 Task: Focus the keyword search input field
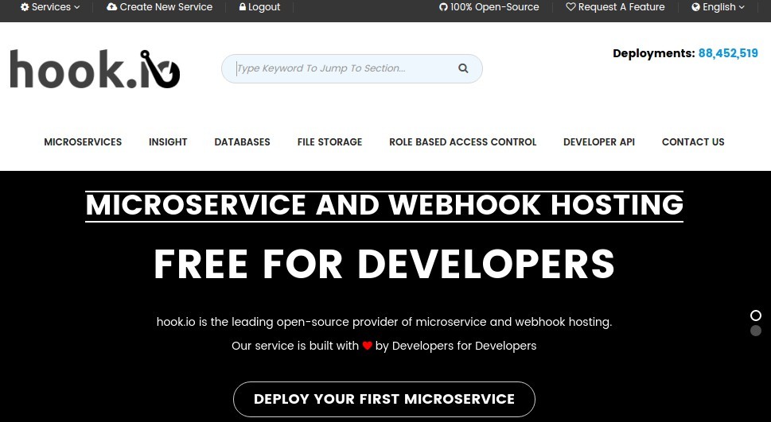point(342,68)
